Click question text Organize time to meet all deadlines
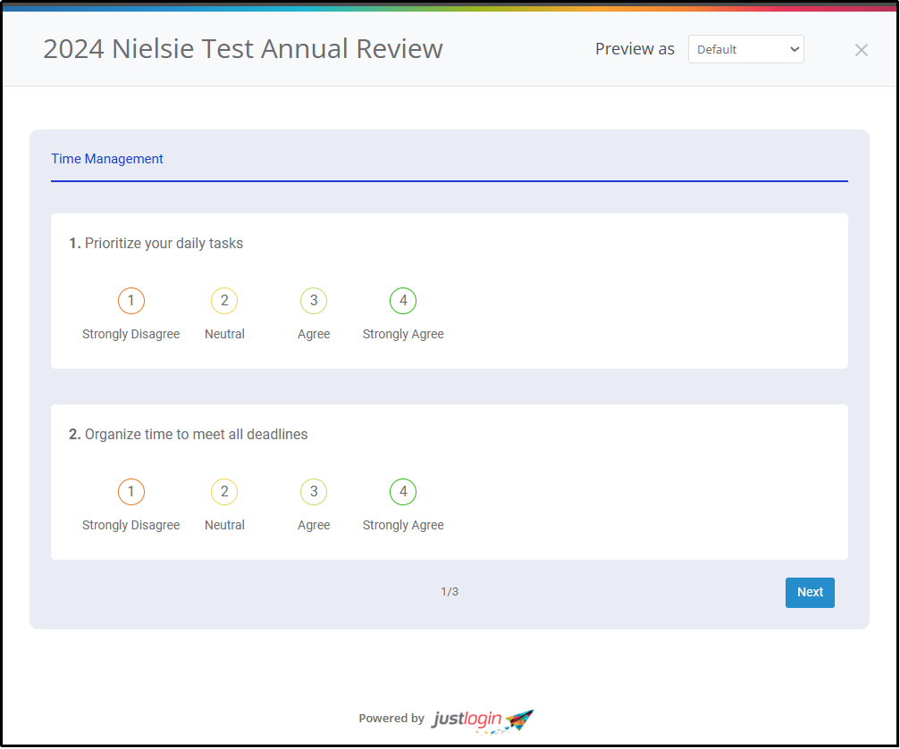 pyautogui.click(x=197, y=434)
